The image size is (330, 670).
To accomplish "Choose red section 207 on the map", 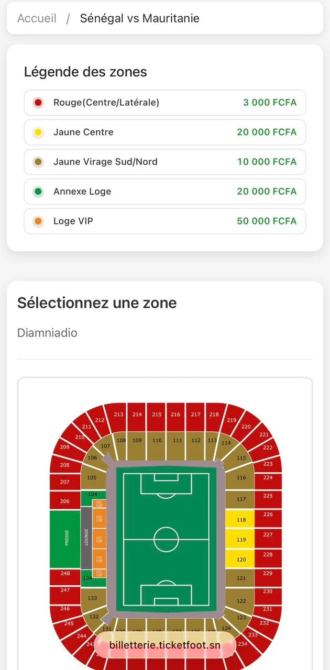I will click(x=64, y=482).
